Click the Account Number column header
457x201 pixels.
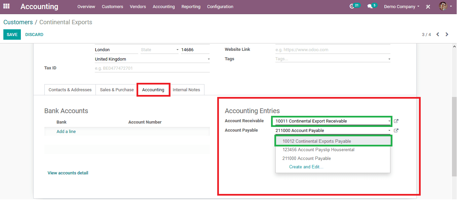click(145, 122)
